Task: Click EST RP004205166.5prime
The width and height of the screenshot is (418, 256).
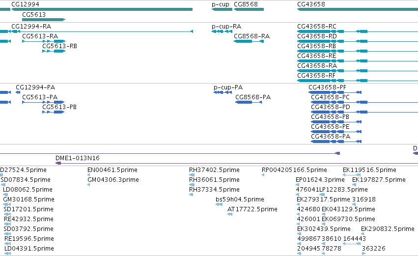Action: [x=294, y=170]
